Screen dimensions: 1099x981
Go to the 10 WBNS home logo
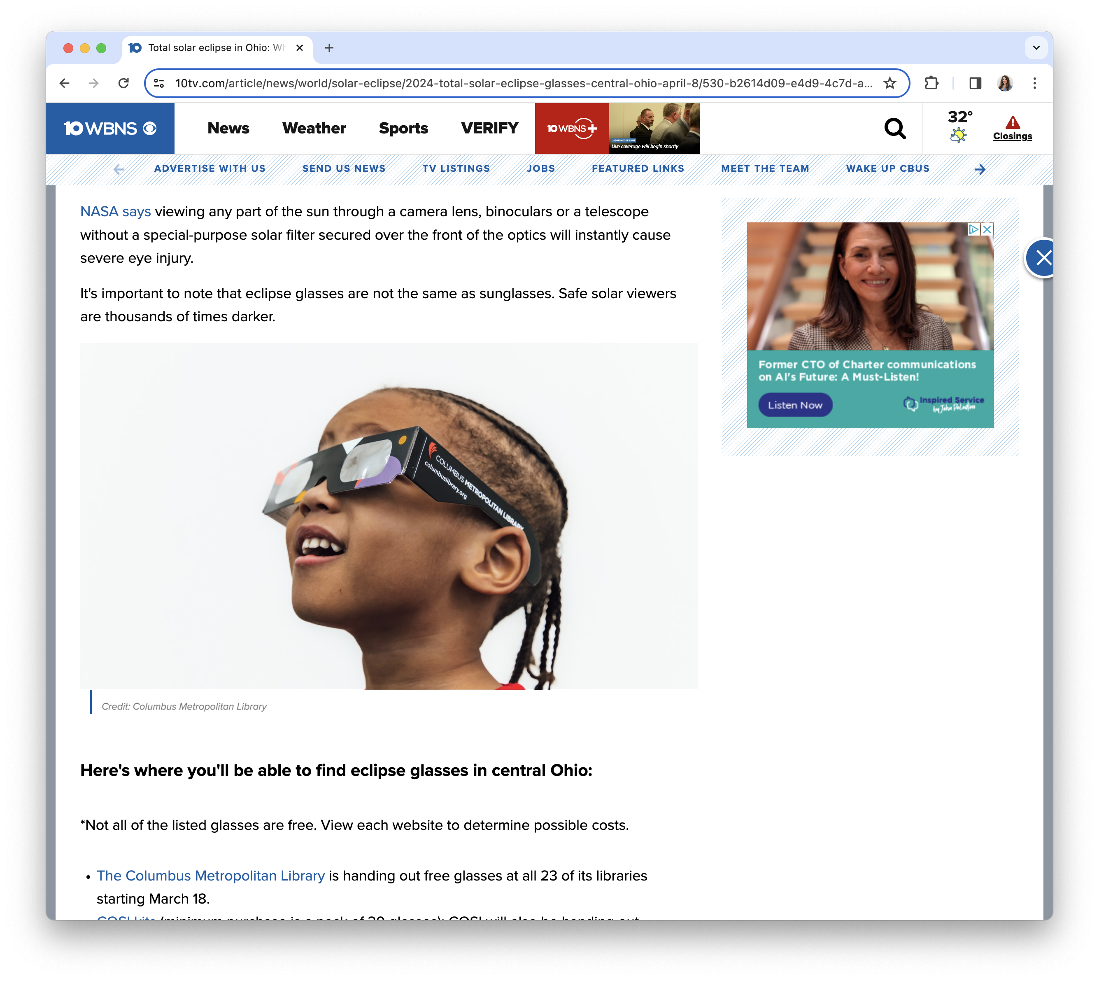[x=110, y=128]
